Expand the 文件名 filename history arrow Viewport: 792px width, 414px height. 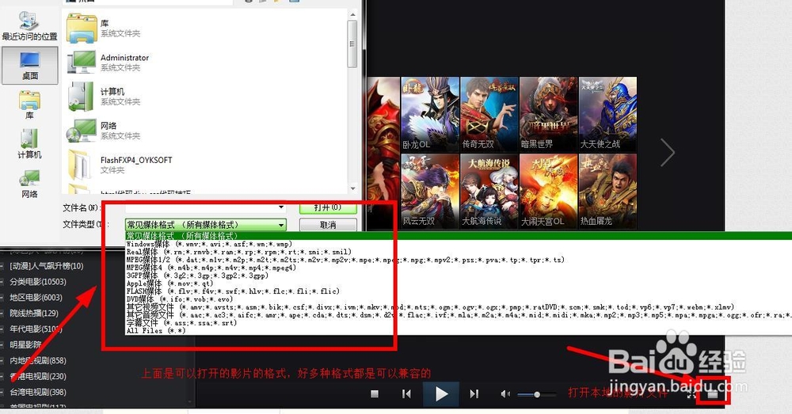(x=281, y=207)
